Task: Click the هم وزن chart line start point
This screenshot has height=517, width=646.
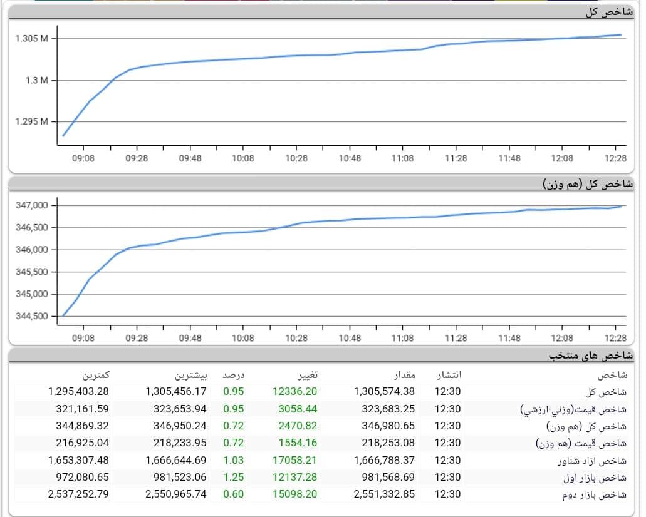Action: [63, 315]
